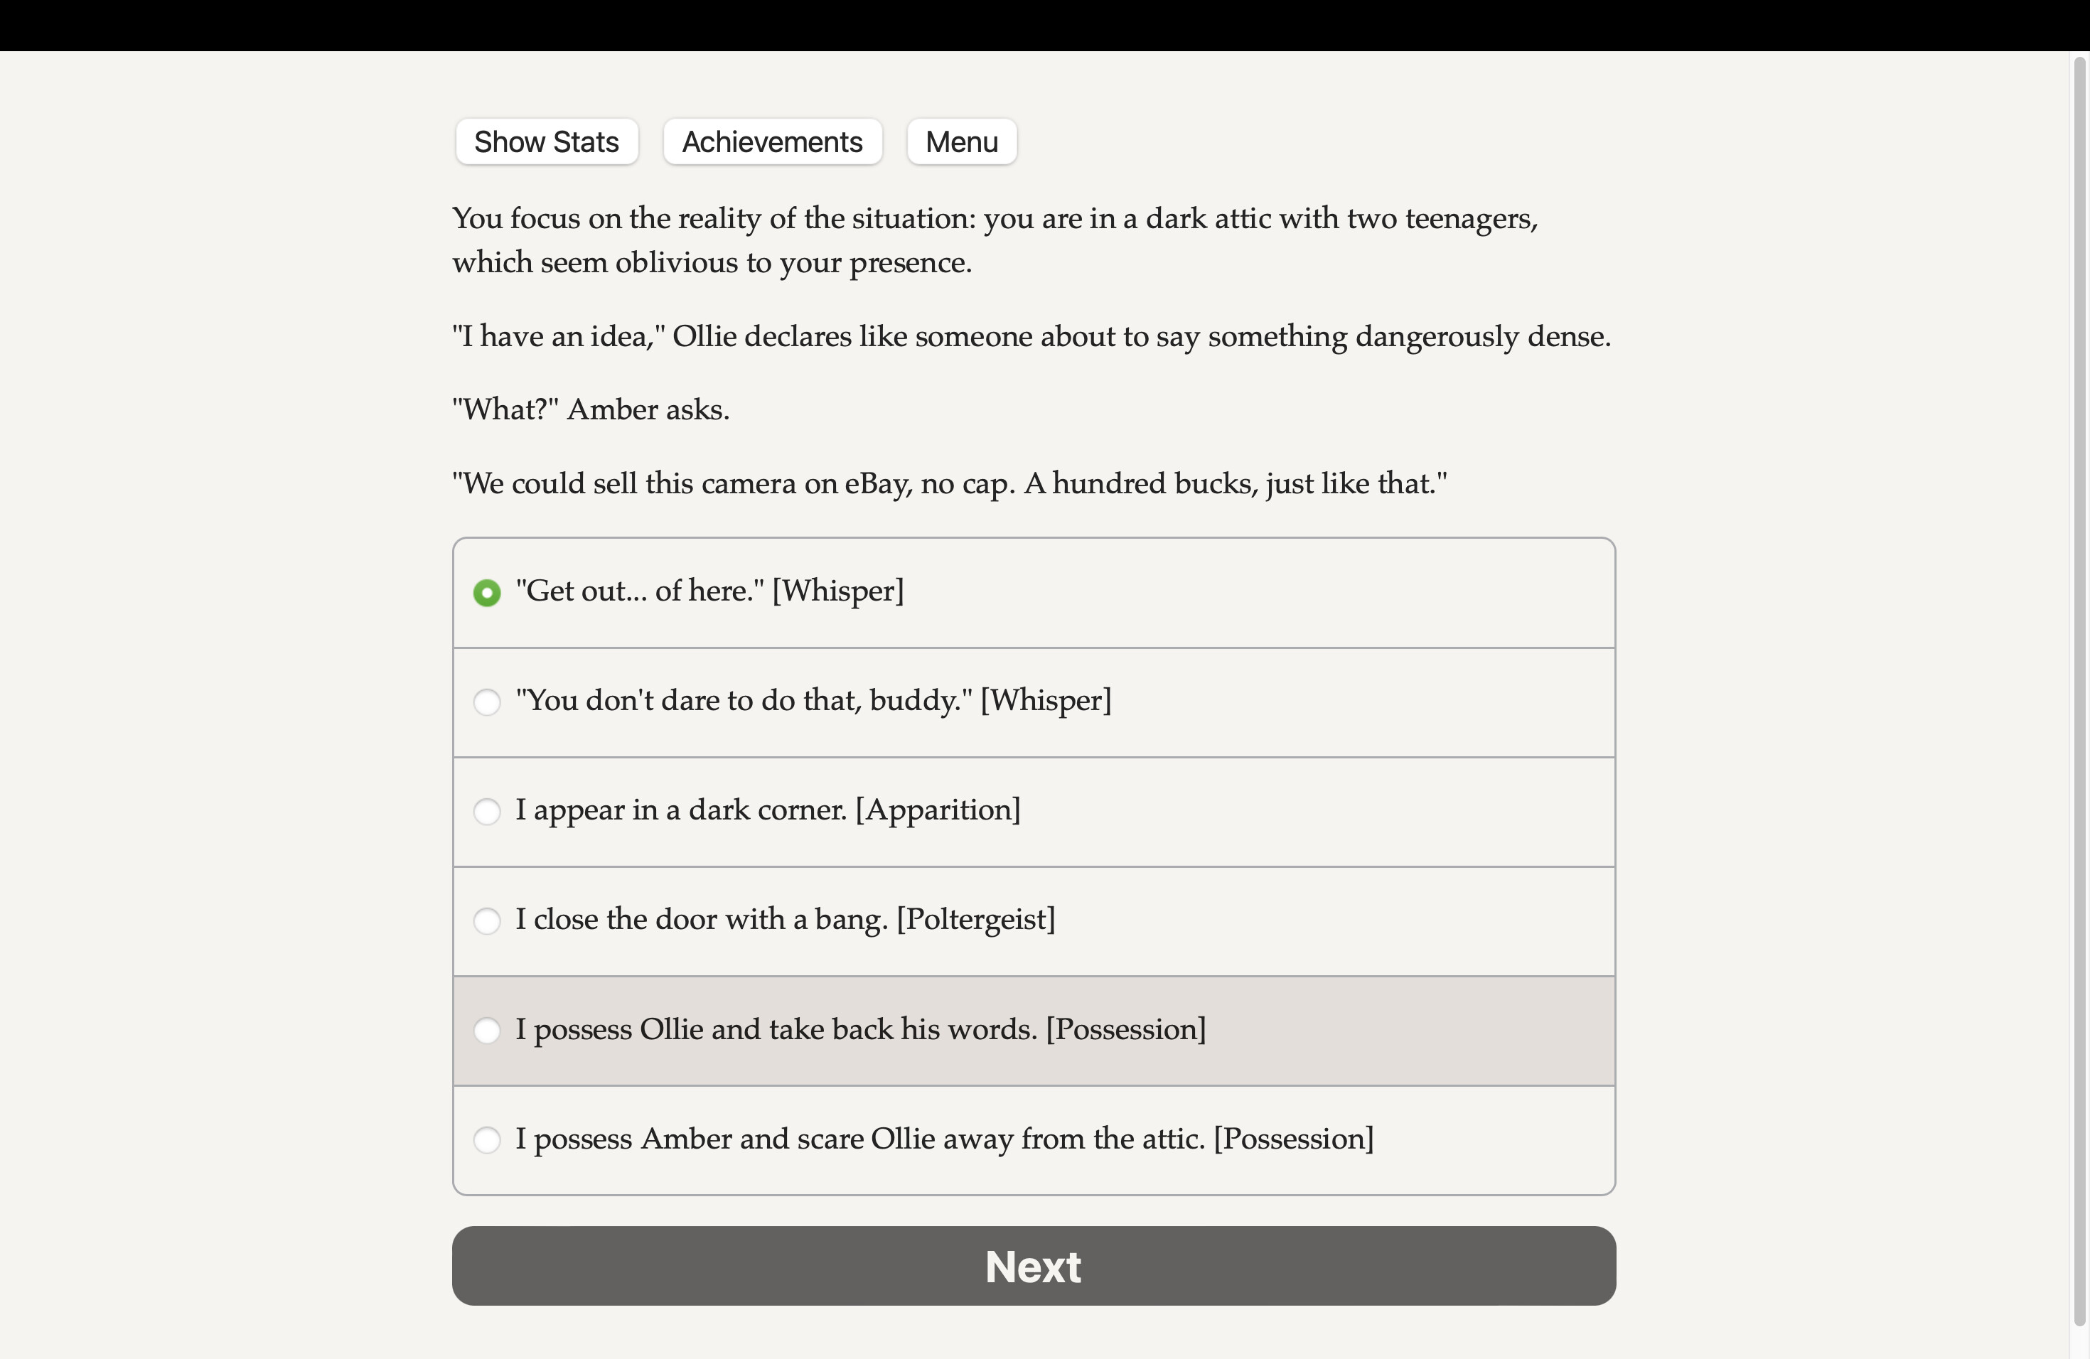Advance the story with the Next button
Image resolution: width=2090 pixels, height=1359 pixels.
[1033, 1266]
